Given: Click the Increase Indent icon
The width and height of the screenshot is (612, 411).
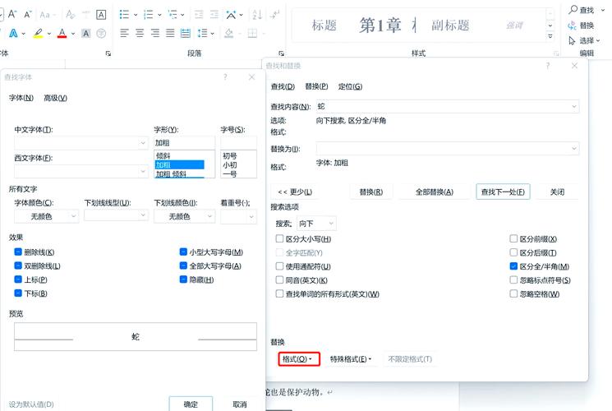Looking at the screenshot, I should [214, 15].
